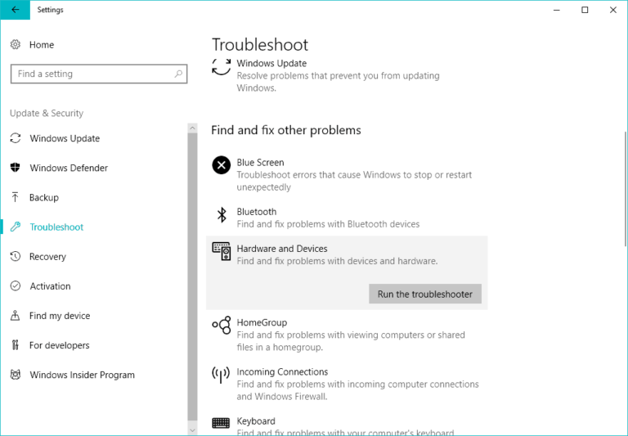Open Windows Update in the sidebar
Viewport: 628px width, 436px height.
[x=65, y=138]
